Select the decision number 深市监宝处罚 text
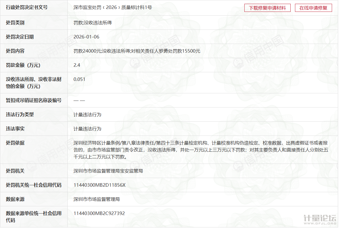 [x=113, y=8]
